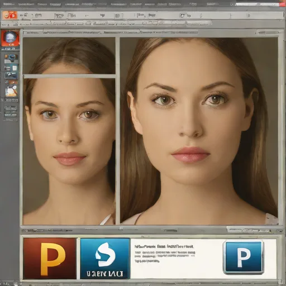Select the white-square-on-teal sidebar thumbnail
Viewport: 286px width, 286px height.
[11, 68]
